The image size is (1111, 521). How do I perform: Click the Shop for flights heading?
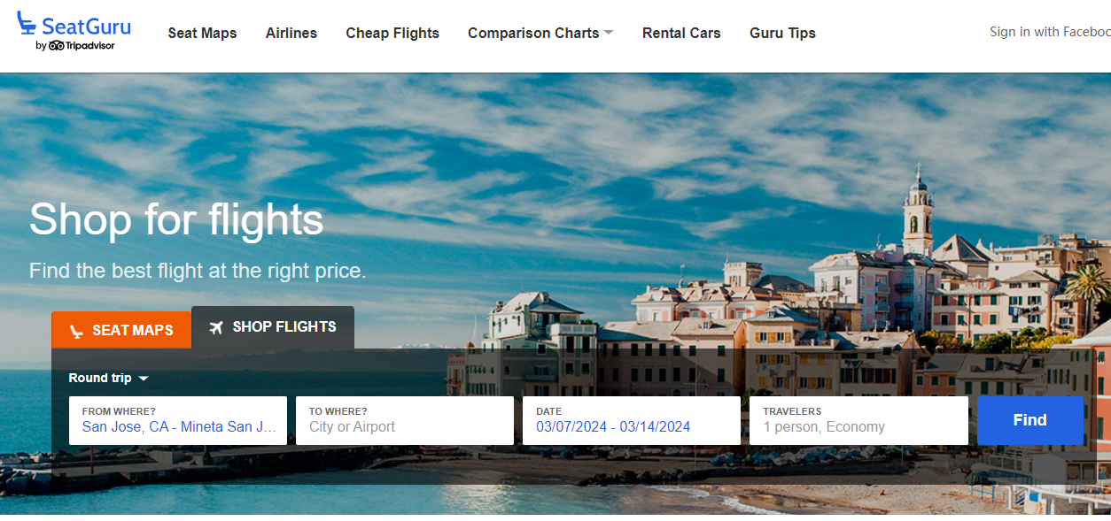pos(176,219)
